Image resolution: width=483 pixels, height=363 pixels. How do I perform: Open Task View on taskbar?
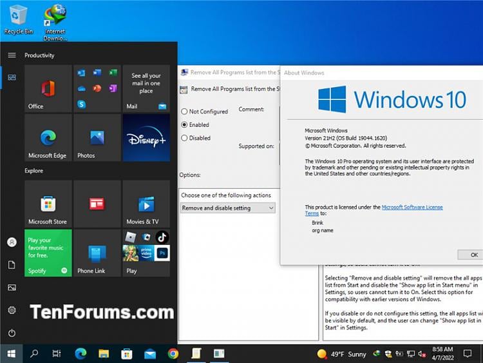(57, 353)
